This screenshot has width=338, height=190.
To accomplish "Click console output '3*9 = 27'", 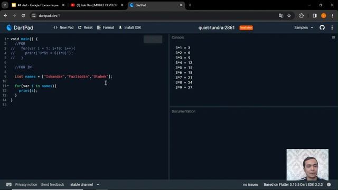I will click(184, 88).
